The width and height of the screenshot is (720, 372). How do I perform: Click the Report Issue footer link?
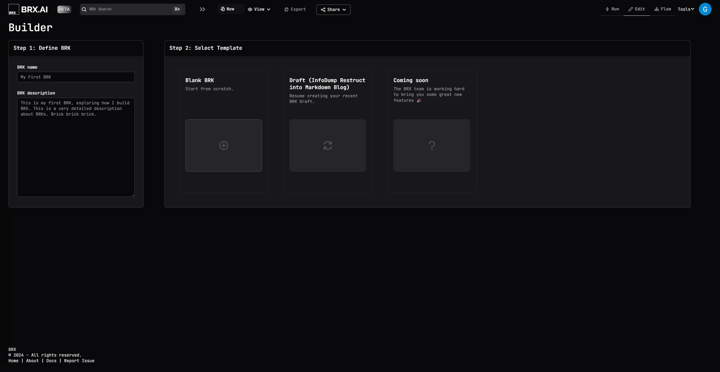click(x=79, y=361)
